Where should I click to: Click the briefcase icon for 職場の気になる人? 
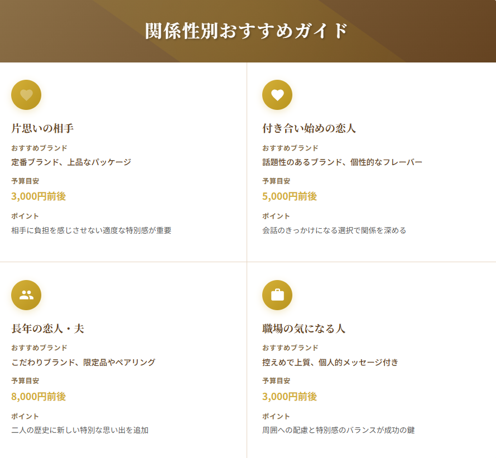point(277,295)
